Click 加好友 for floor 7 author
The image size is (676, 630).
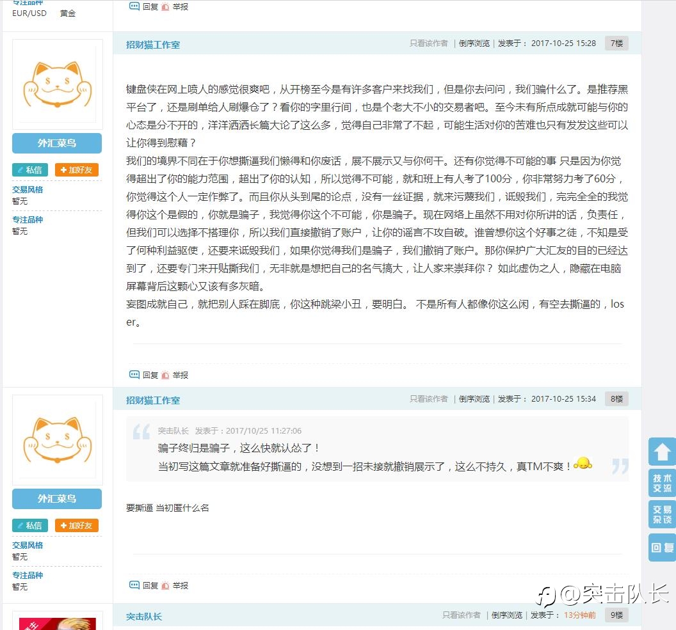[77, 169]
